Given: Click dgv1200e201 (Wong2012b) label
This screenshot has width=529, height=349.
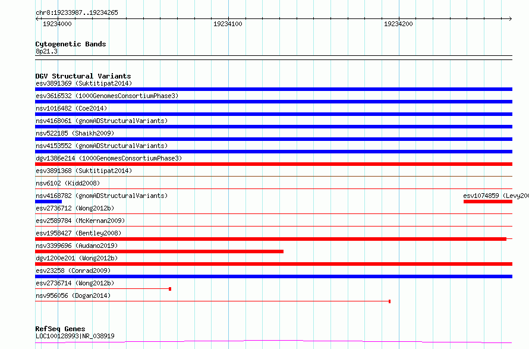Looking at the screenshot, I should (x=77, y=258).
